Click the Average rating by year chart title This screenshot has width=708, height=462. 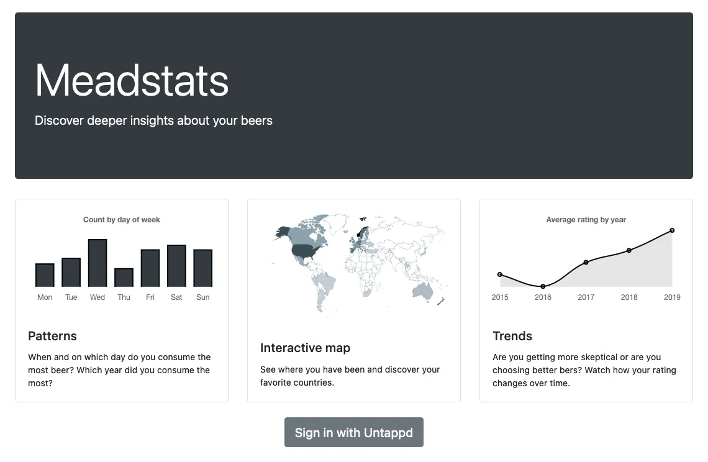pyautogui.click(x=586, y=219)
